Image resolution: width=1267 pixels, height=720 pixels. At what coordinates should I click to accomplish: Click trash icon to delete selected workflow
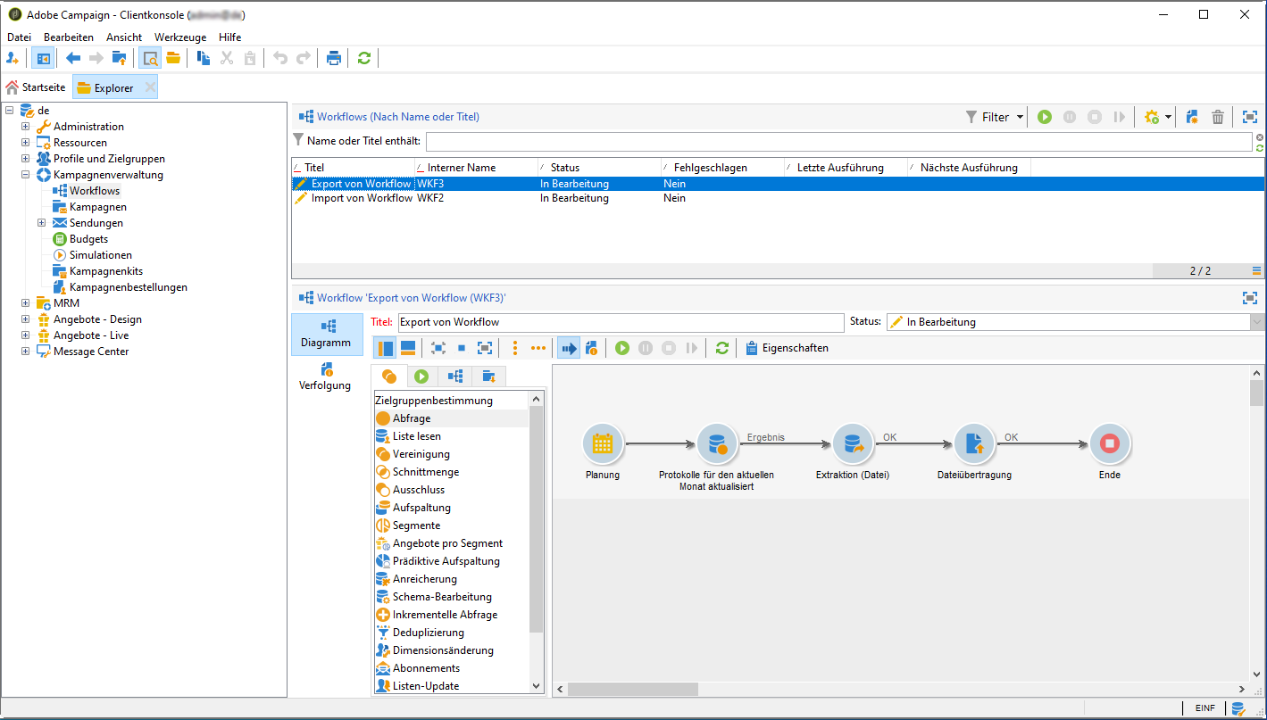[1217, 117]
